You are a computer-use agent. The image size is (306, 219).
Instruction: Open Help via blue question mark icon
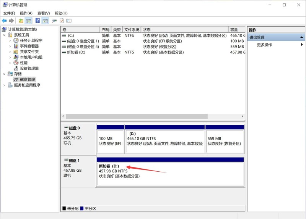[x=37, y=21]
